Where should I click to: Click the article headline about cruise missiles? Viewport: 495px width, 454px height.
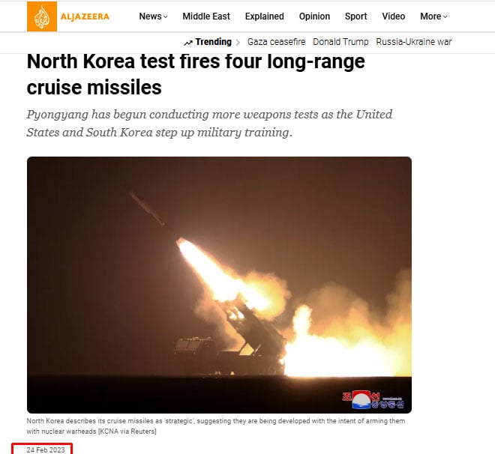pyautogui.click(x=196, y=74)
